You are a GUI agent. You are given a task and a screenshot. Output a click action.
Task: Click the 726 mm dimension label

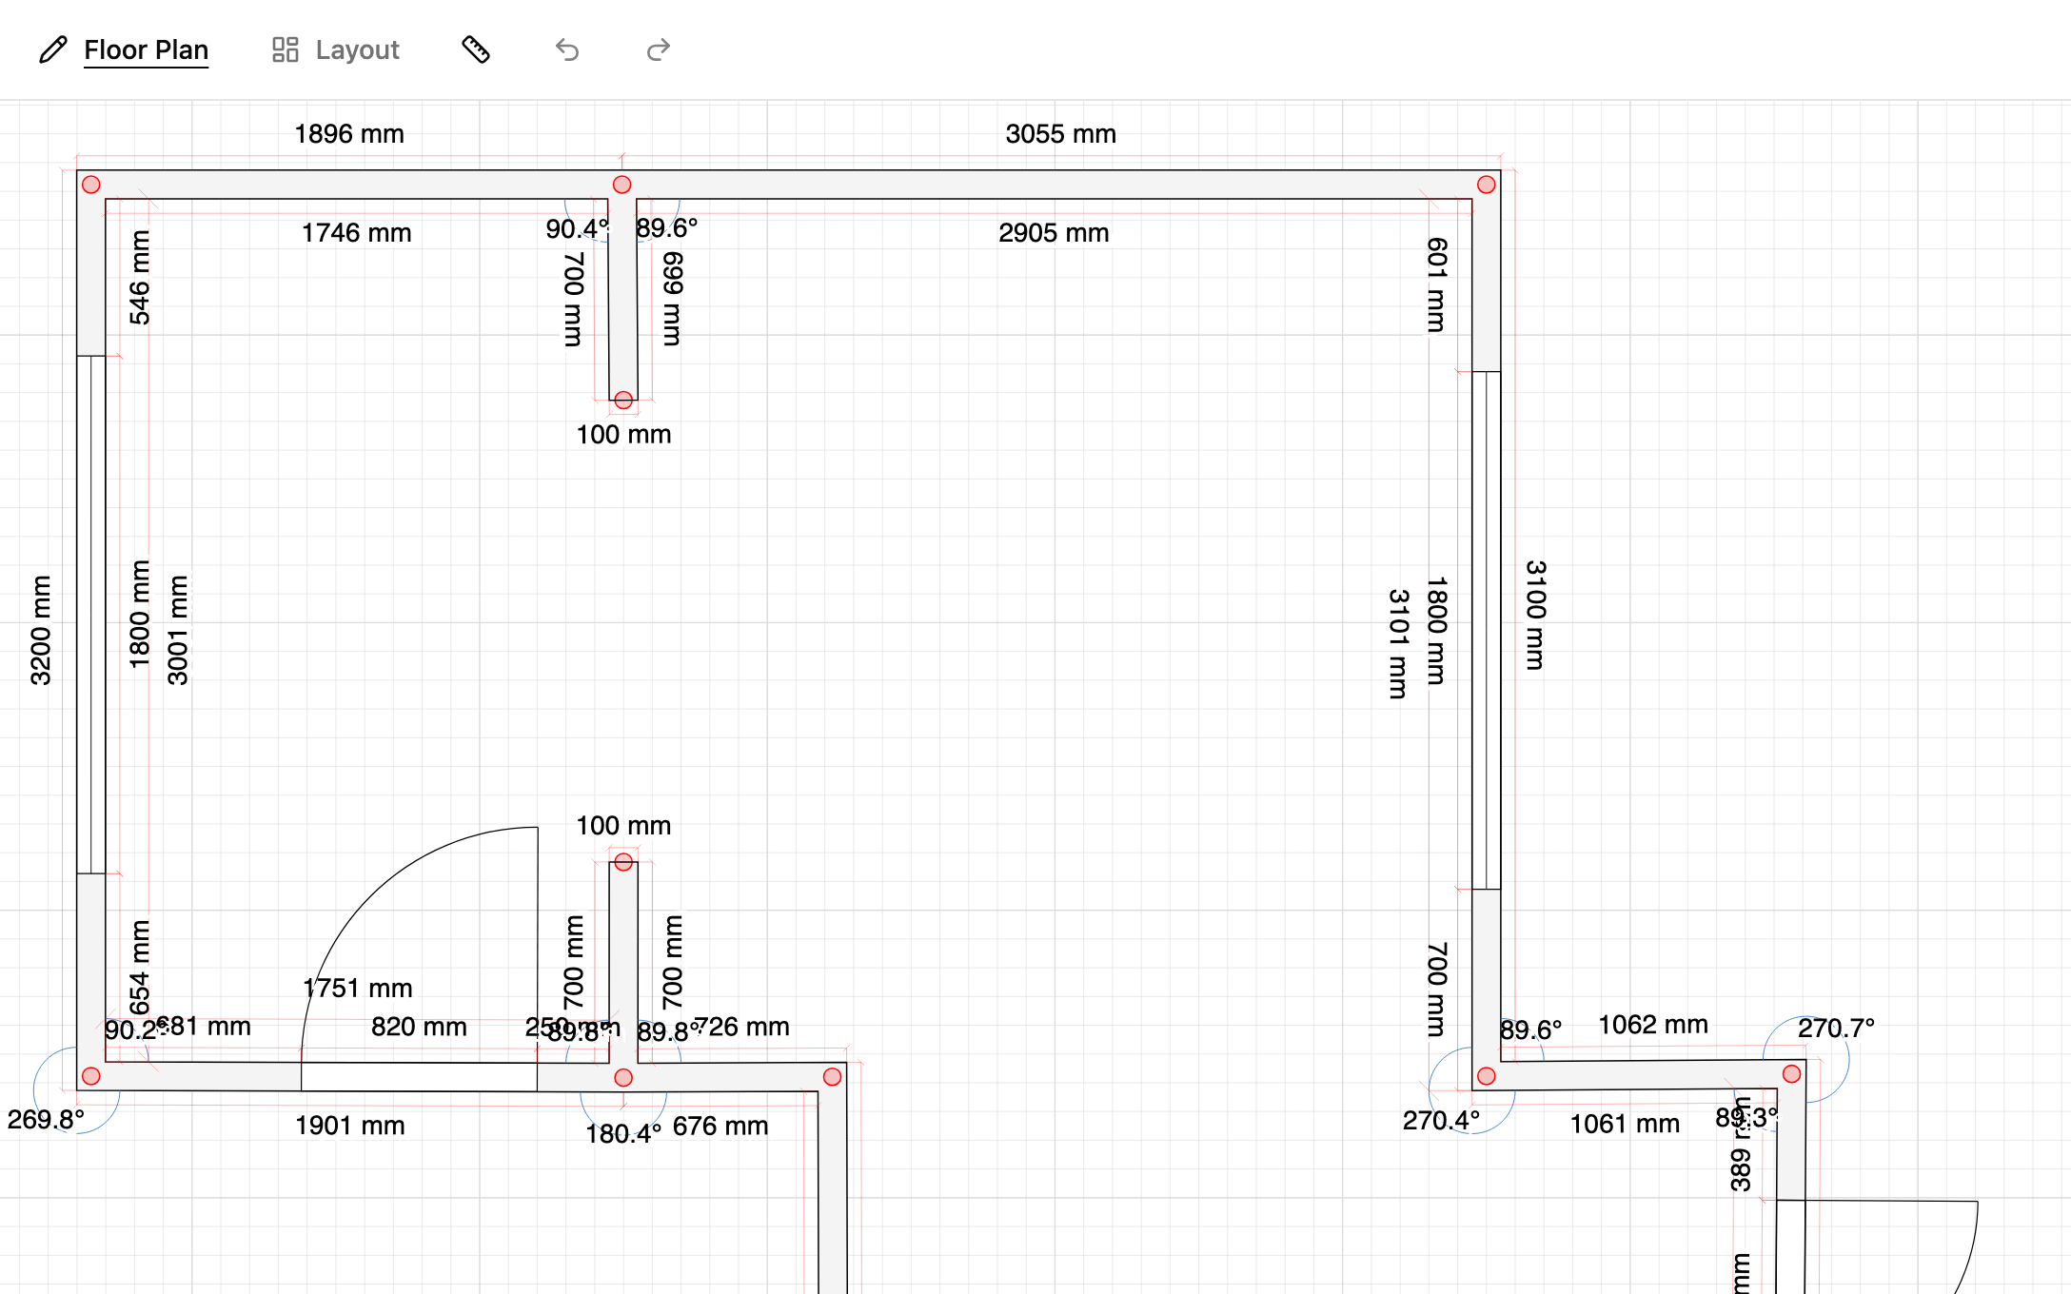743,1028
